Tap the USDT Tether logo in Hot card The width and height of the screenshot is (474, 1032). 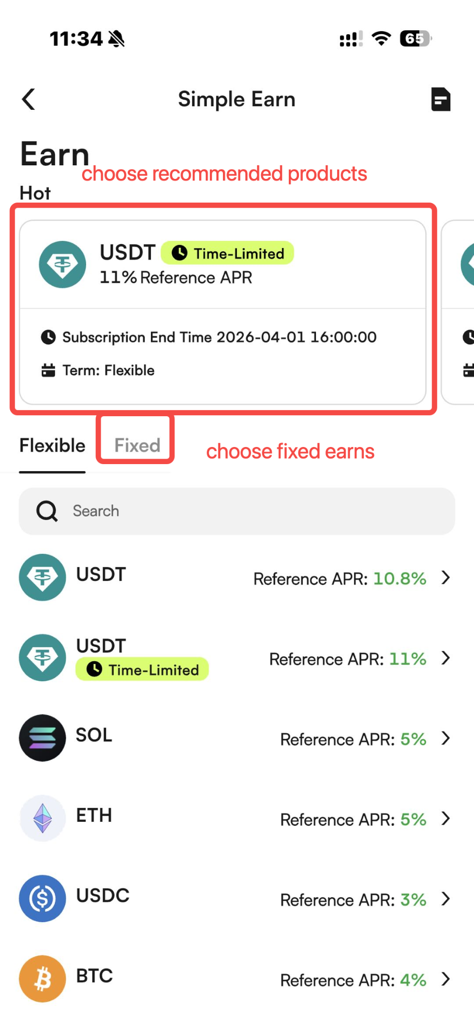tap(62, 265)
